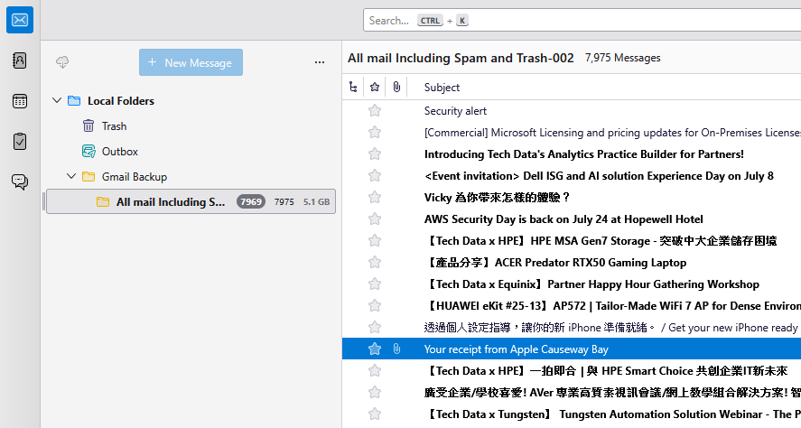Open Introducing Tech Data's Analytics email
Screen dimensions: 801x428
(x=584, y=154)
